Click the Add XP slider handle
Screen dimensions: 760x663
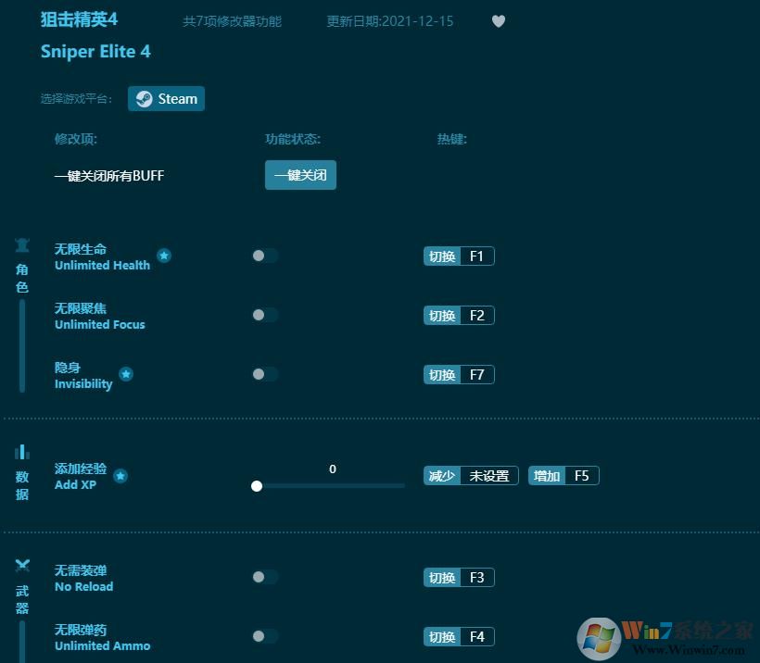257,485
